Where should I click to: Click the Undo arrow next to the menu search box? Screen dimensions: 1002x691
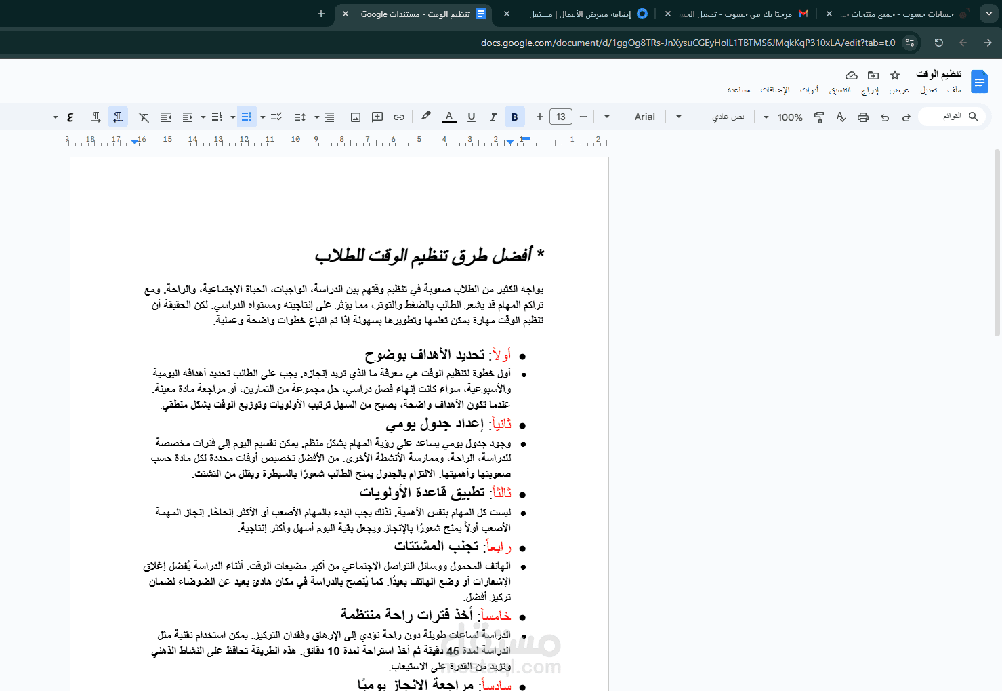[x=906, y=117]
